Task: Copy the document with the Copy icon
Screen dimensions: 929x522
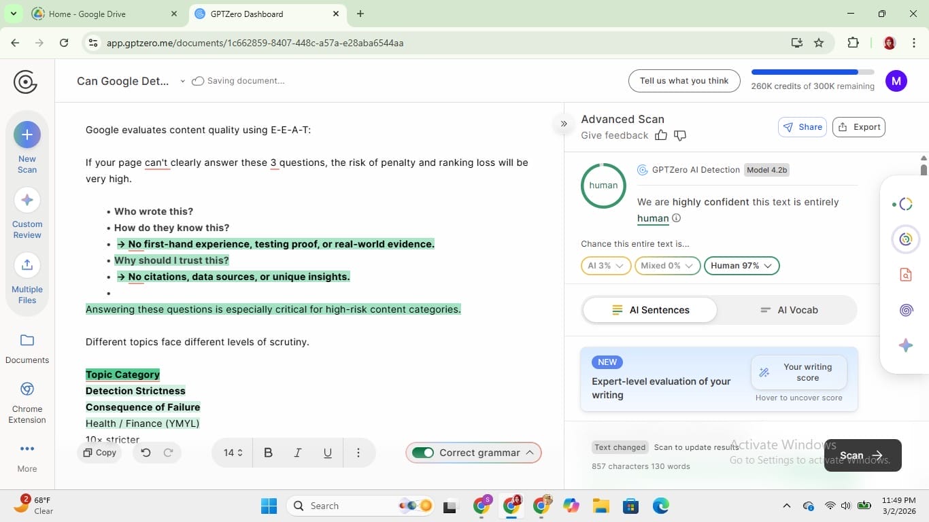Action: tap(99, 452)
